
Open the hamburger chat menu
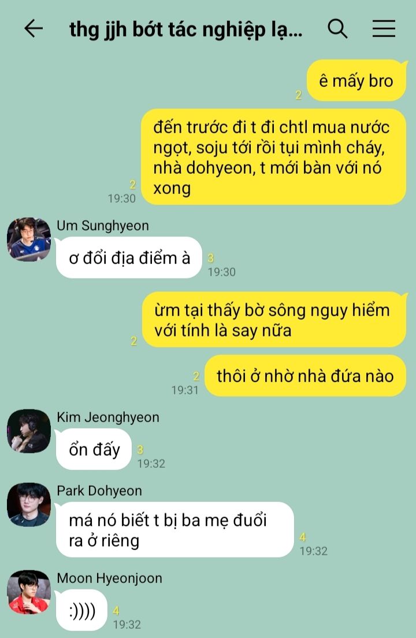[x=384, y=28]
